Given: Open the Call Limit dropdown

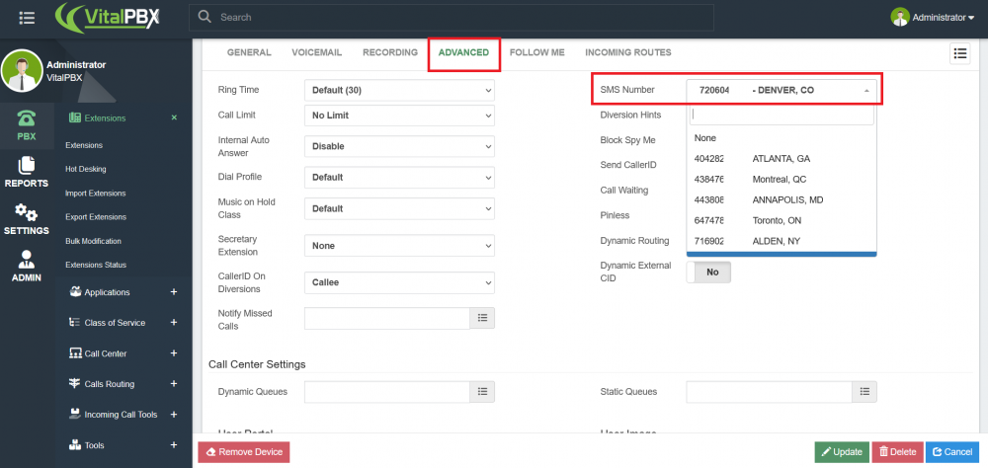Looking at the screenshot, I should (x=399, y=116).
